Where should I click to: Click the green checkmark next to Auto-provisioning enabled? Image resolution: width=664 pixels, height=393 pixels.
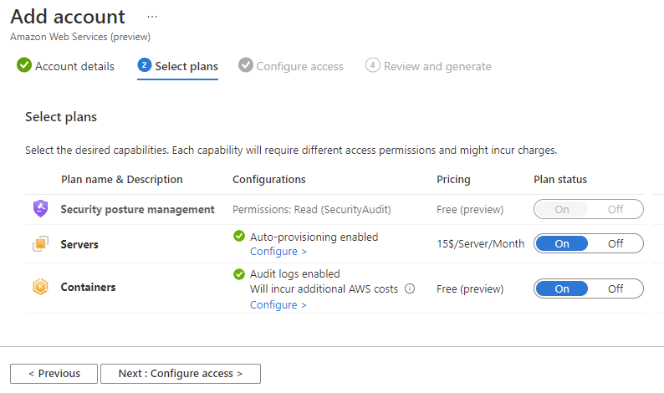click(239, 237)
